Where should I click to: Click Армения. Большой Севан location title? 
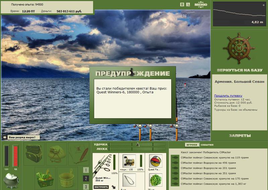coord(240,82)
